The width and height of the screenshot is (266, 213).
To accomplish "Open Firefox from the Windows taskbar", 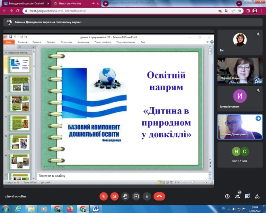I will [x=70, y=209].
